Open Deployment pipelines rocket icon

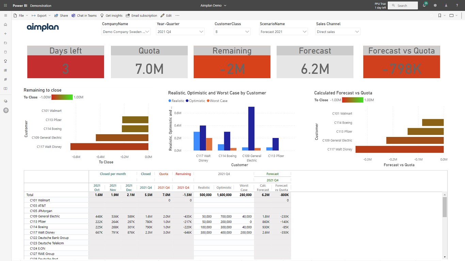tap(5, 80)
